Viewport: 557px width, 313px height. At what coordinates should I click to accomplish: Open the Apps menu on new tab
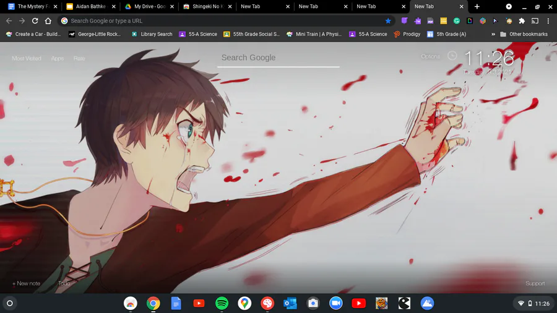58,58
